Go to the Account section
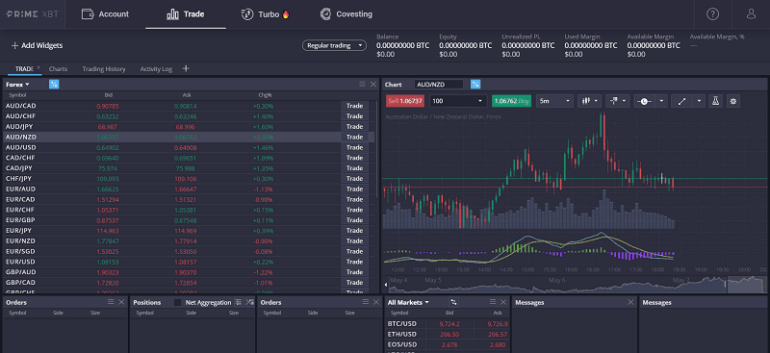This screenshot has width=770, height=353. (x=105, y=14)
